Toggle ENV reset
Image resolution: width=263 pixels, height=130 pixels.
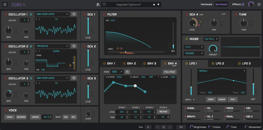[x=73, y=117]
